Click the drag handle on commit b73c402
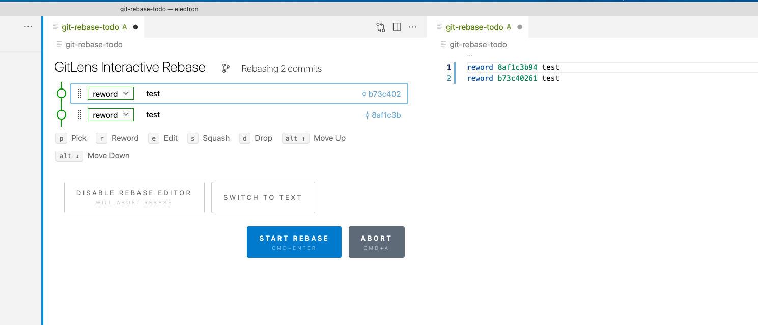Screen dimensions: 758x325 tap(79, 94)
